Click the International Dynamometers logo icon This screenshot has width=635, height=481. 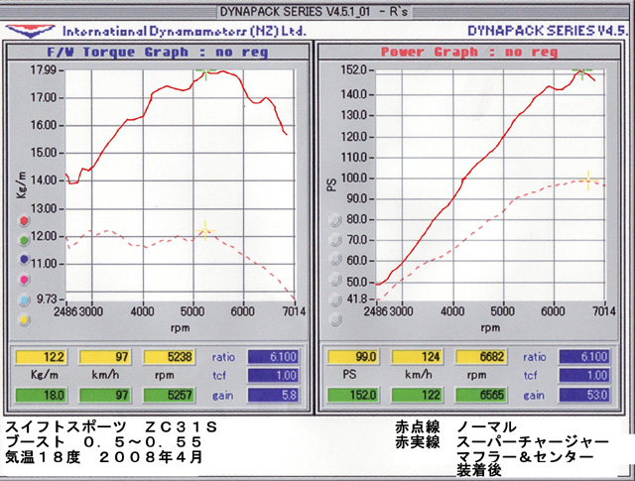click(31, 31)
